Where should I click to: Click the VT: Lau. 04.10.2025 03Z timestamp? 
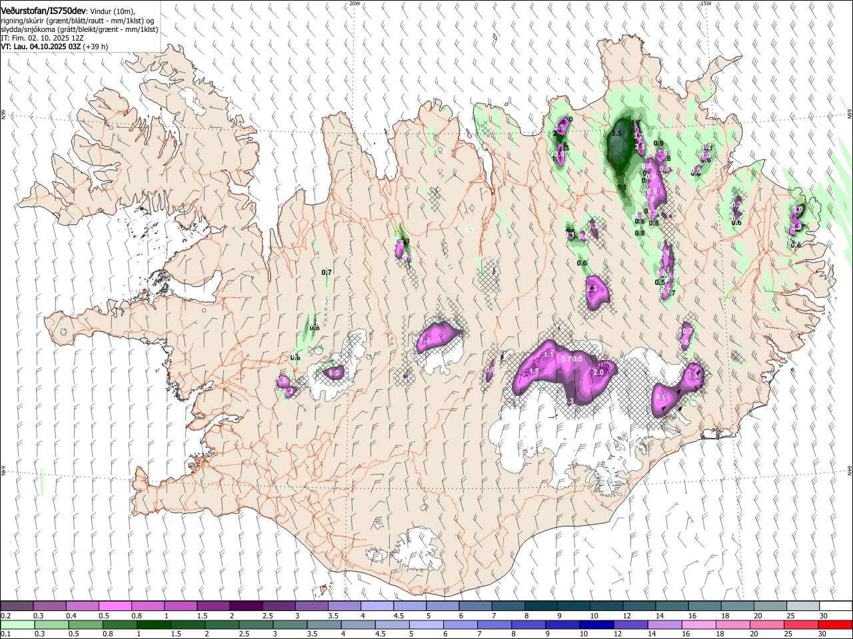[x=41, y=47]
